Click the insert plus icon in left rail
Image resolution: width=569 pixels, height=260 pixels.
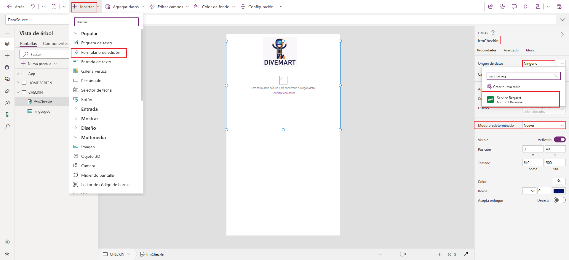7,56
